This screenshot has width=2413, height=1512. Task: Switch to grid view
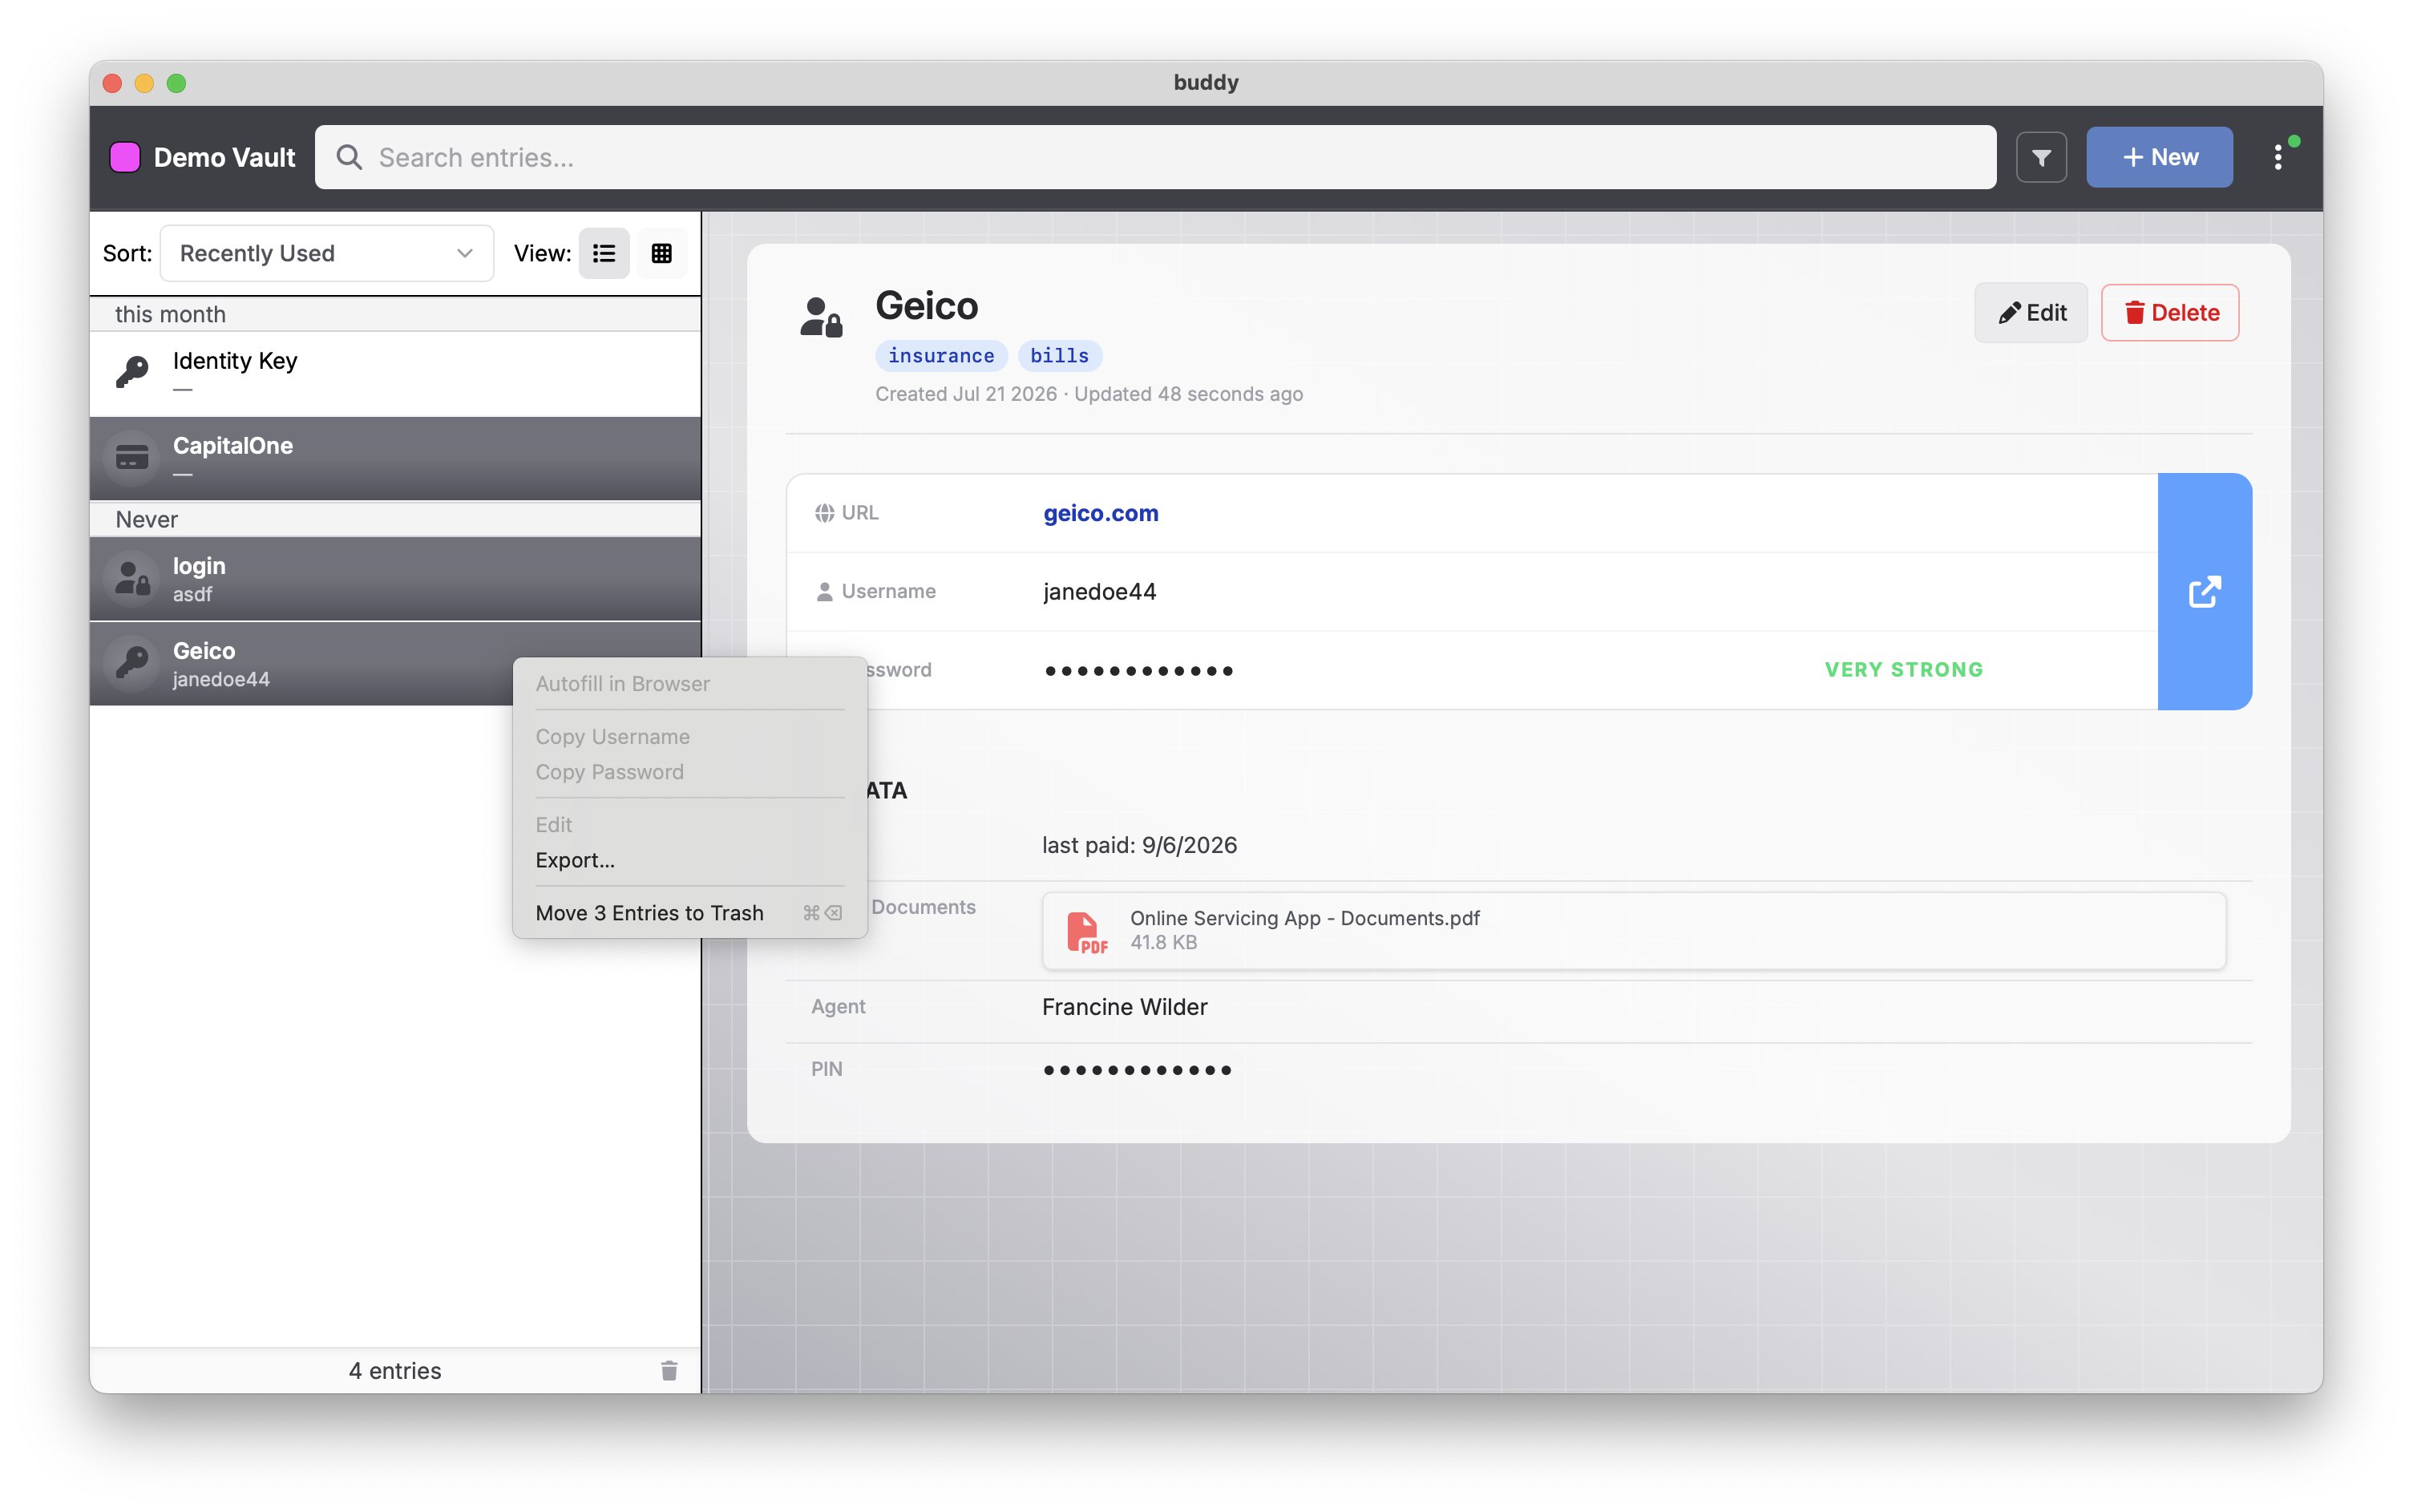point(661,253)
